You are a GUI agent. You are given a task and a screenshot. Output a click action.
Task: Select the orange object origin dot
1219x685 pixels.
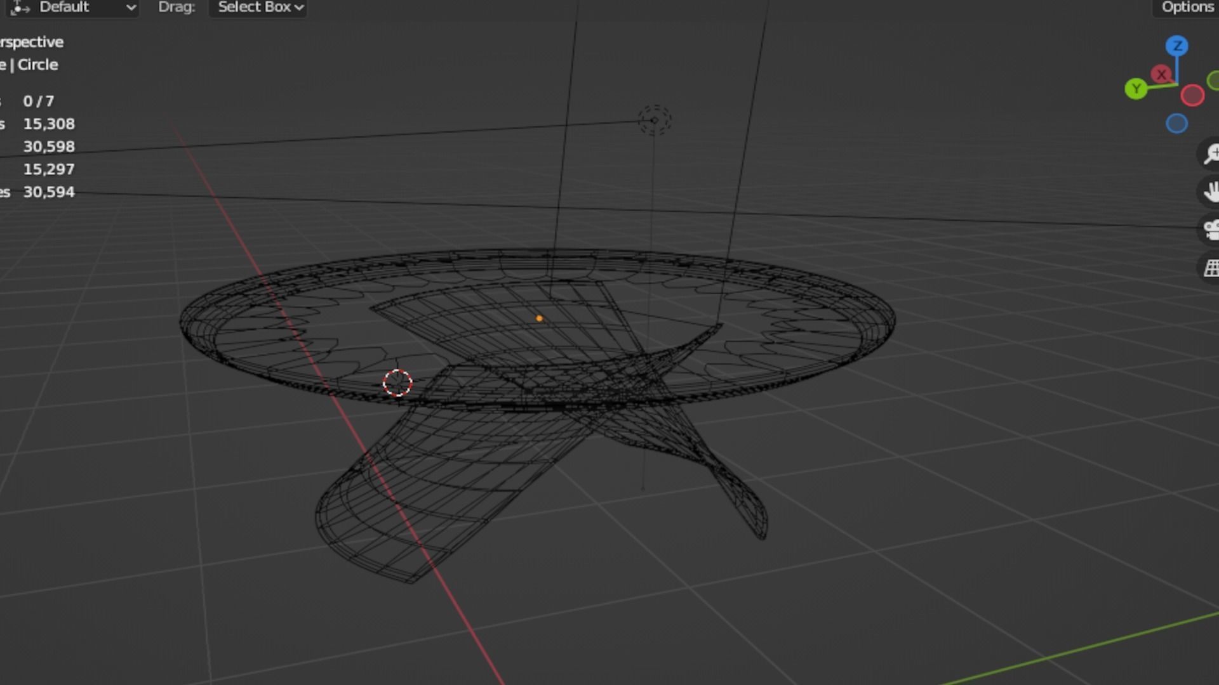(x=539, y=318)
